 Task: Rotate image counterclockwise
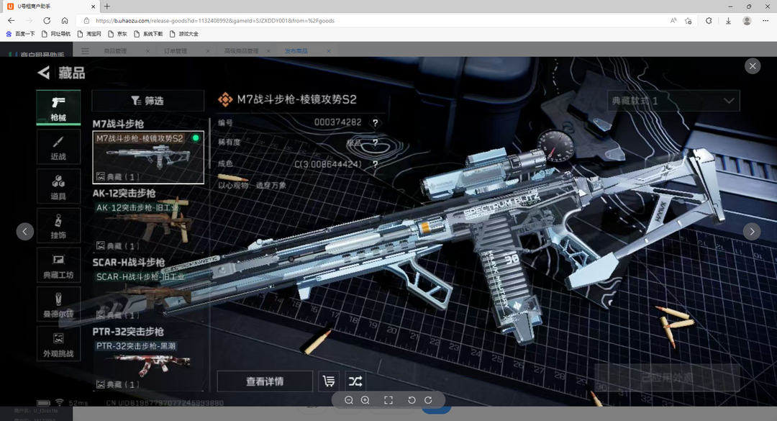click(x=412, y=400)
